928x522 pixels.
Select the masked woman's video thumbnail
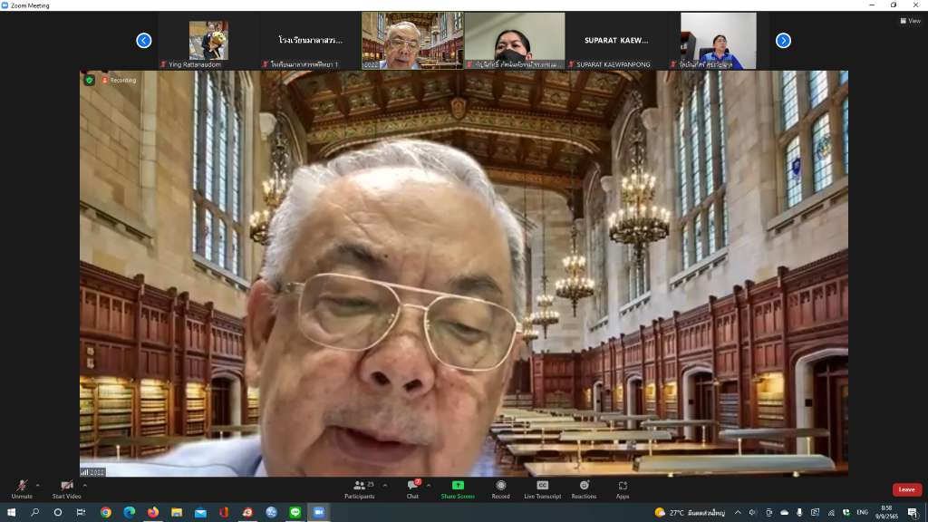point(515,40)
